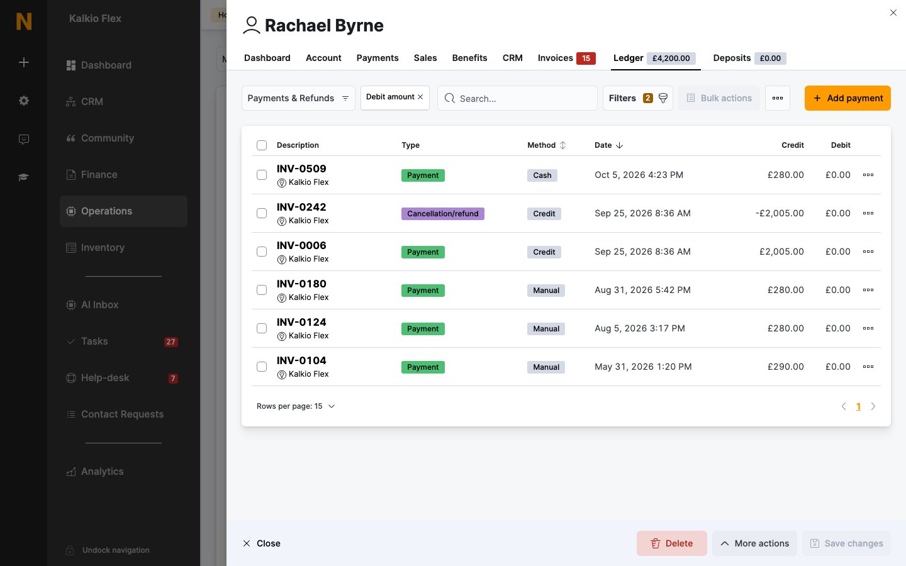This screenshot has width=906, height=566.
Task: Switch to the Invoices tab
Action: pyautogui.click(x=566, y=58)
